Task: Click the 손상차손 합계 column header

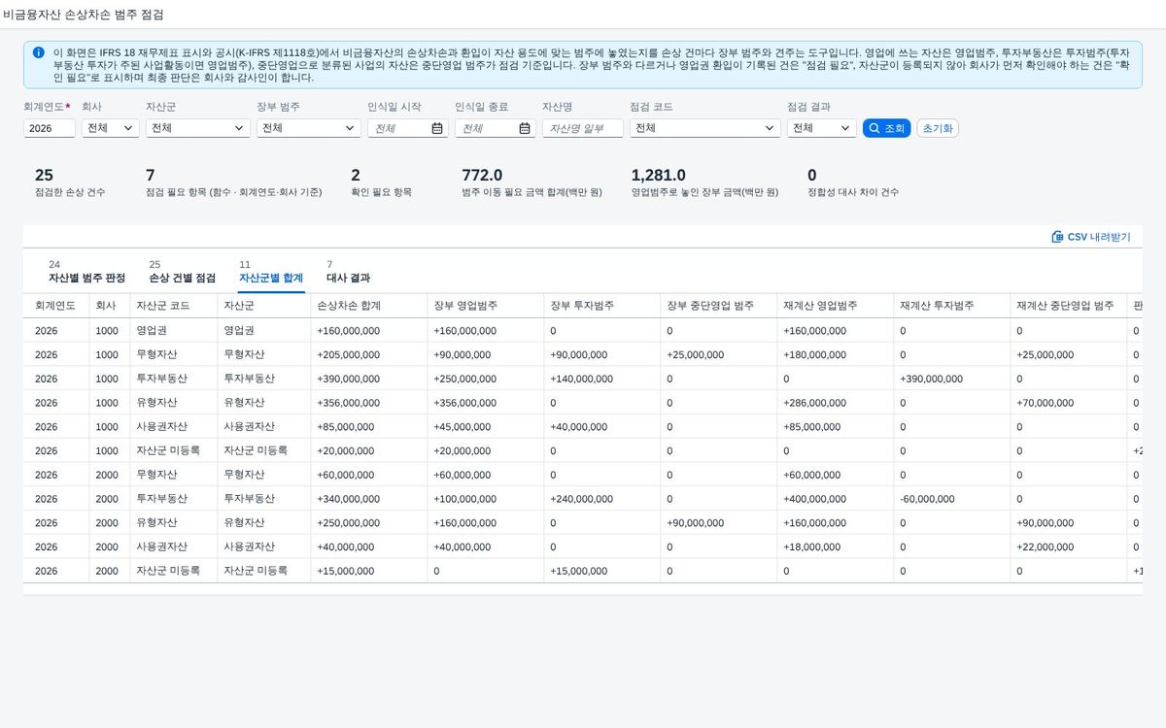Action: [x=369, y=306]
